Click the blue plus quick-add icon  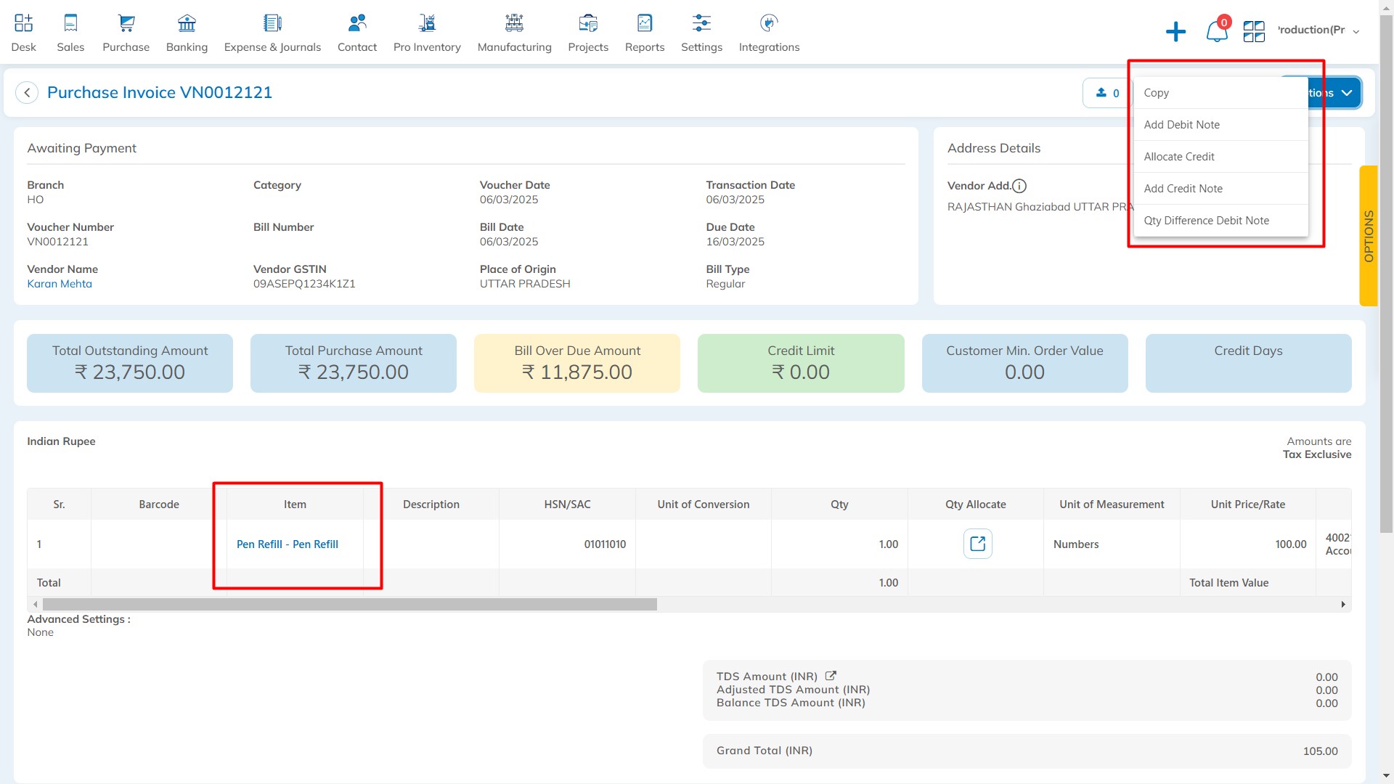[x=1175, y=31]
